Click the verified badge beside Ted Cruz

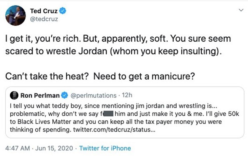tap(63, 11)
